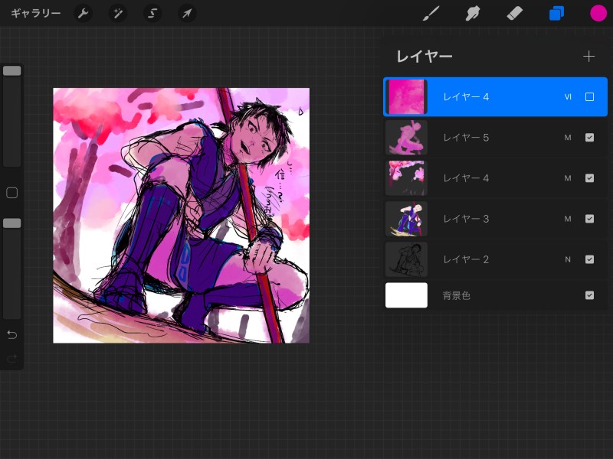
Task: Select the Eraser tool
Action: (x=514, y=14)
